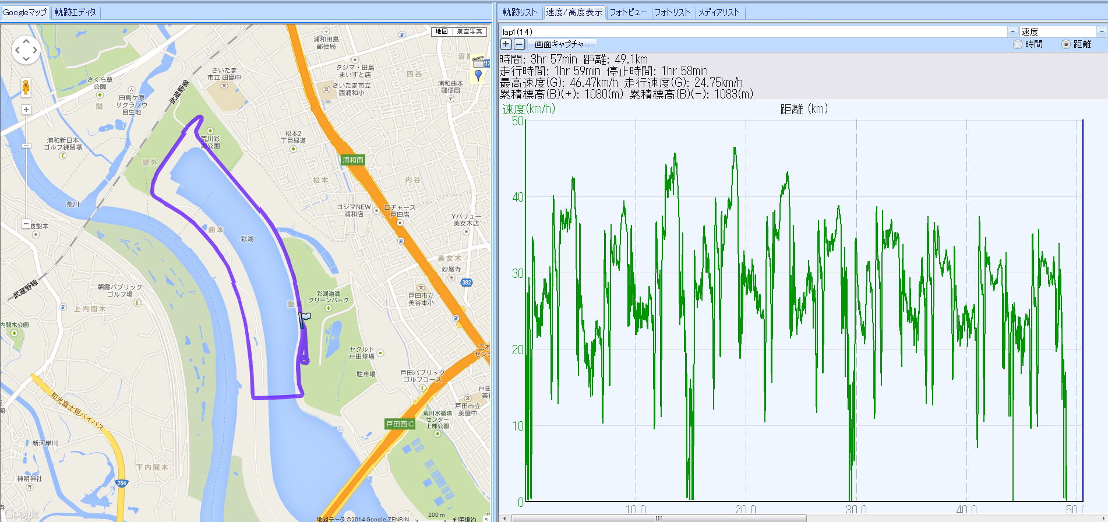Click the 戸田市立美谷本小 school icon
Image resolution: width=1108 pixels, height=522 pixels.
[421, 288]
